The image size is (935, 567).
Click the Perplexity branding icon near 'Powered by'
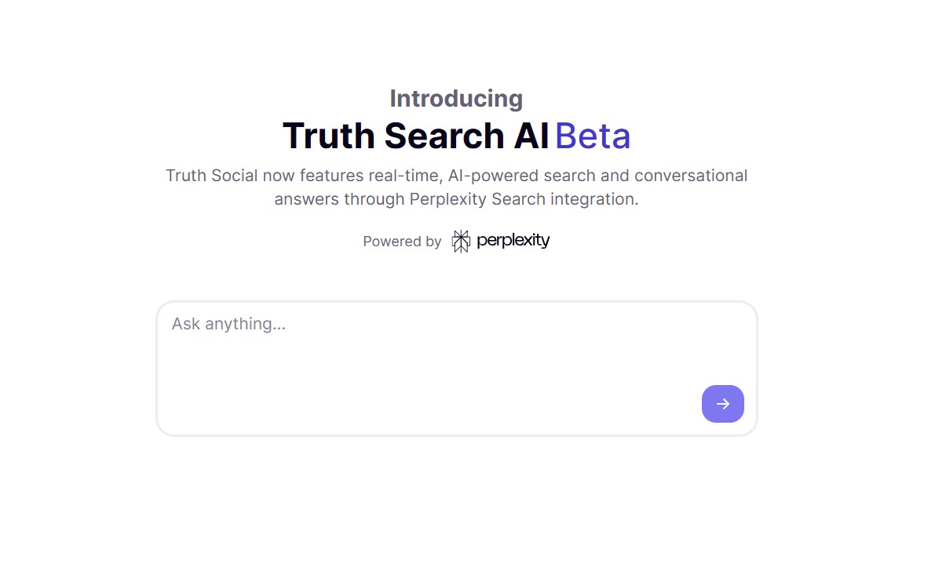pos(462,241)
